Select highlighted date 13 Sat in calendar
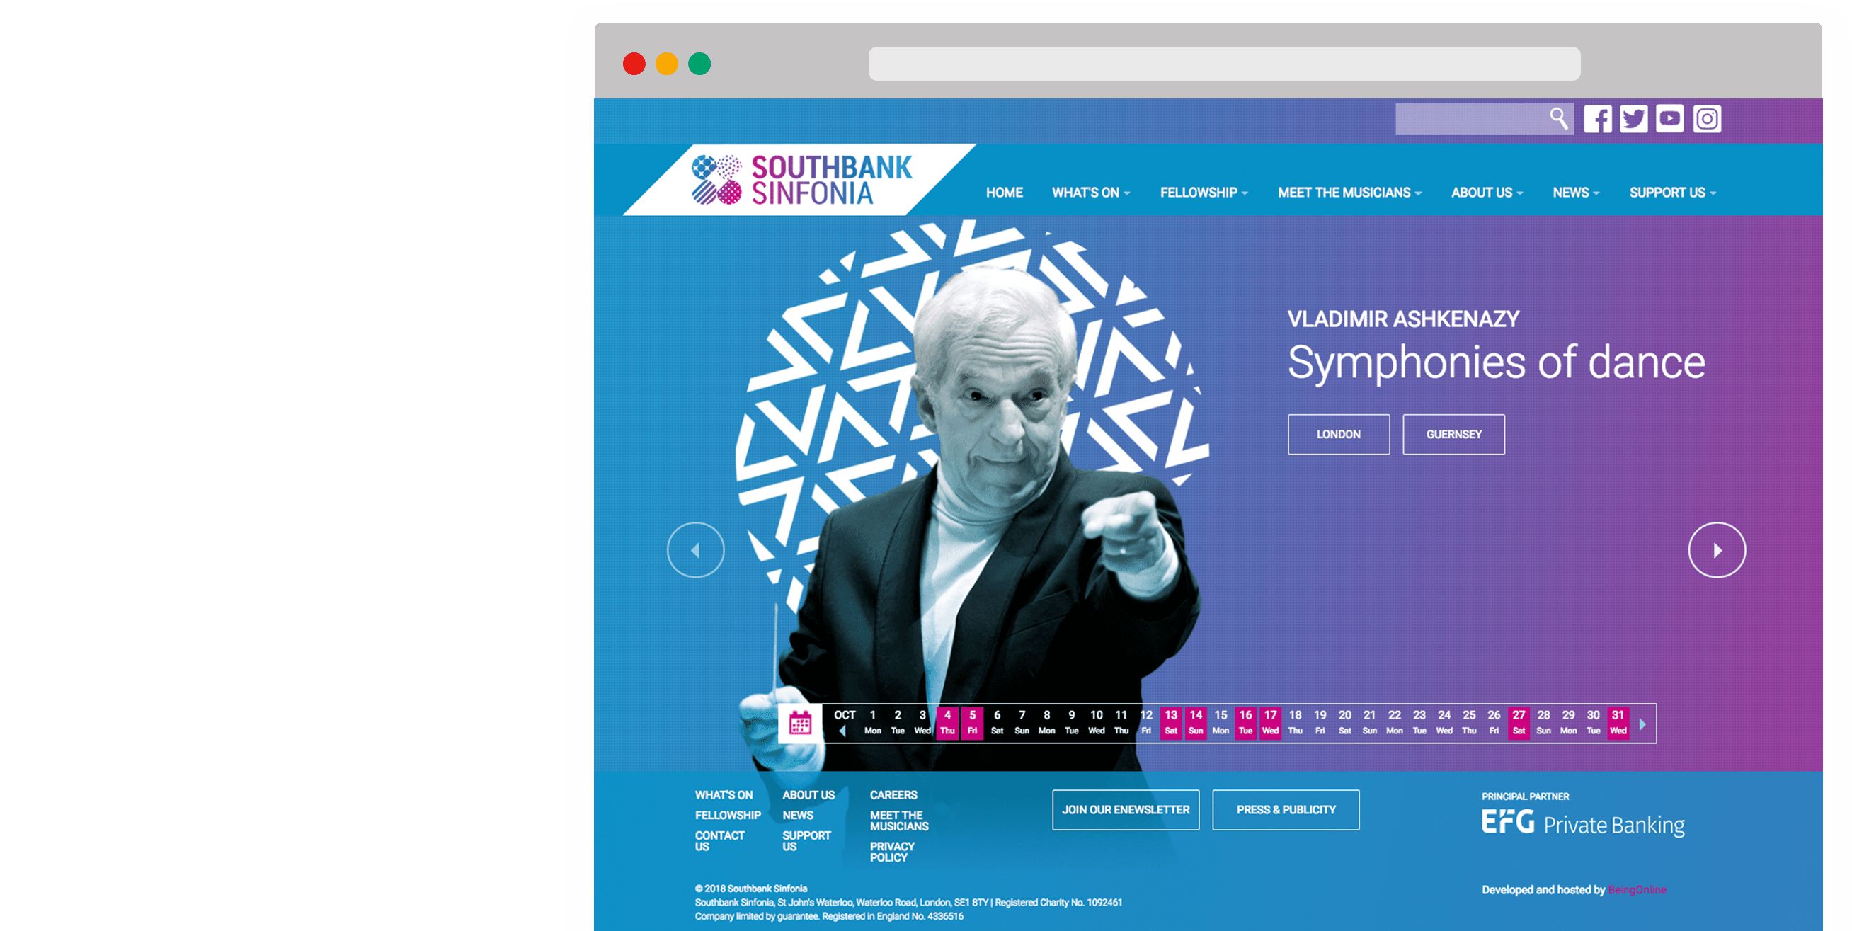This screenshot has width=1852, height=931. coord(1170,723)
